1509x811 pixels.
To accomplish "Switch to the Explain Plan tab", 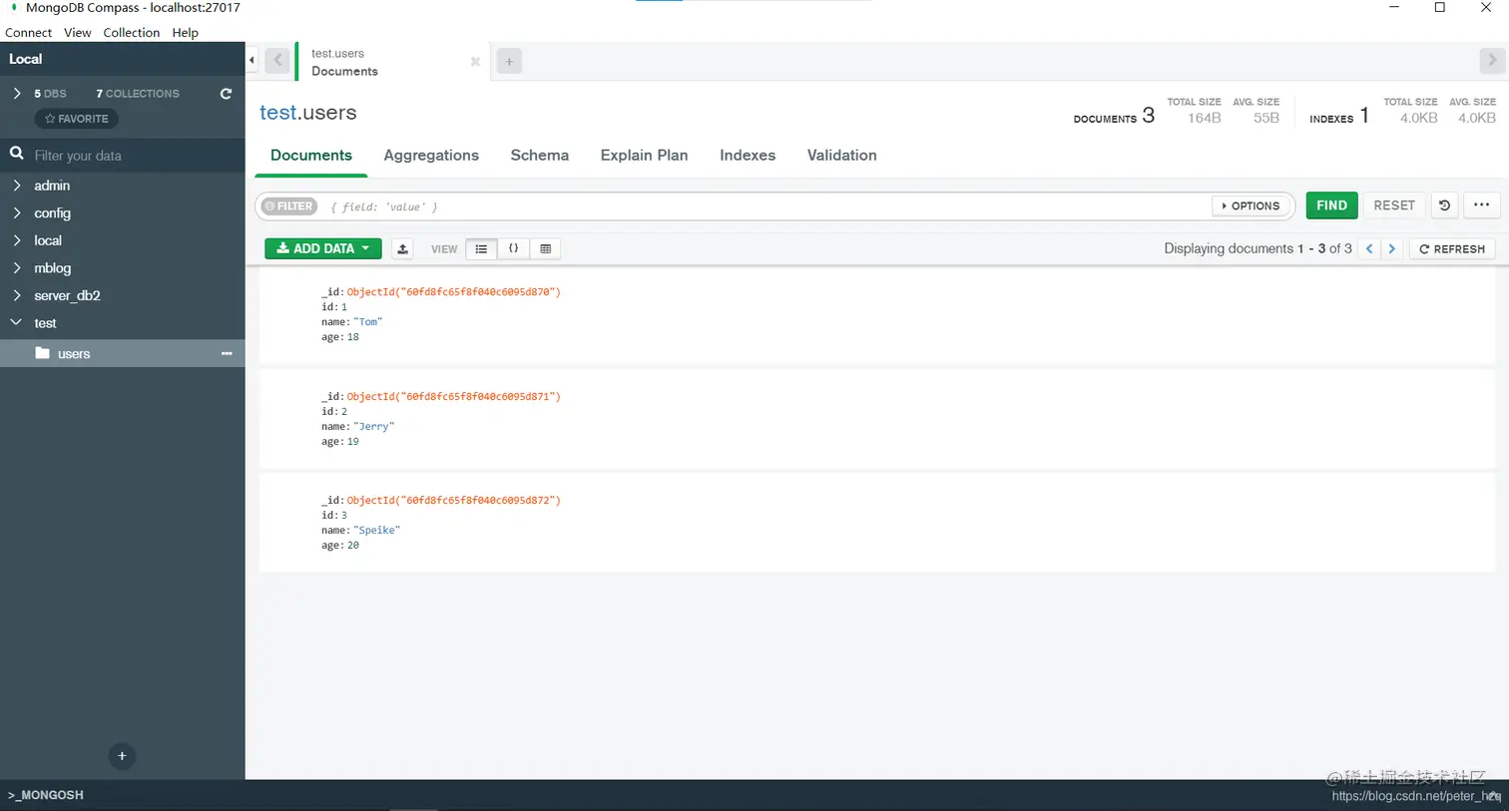I will coord(644,156).
